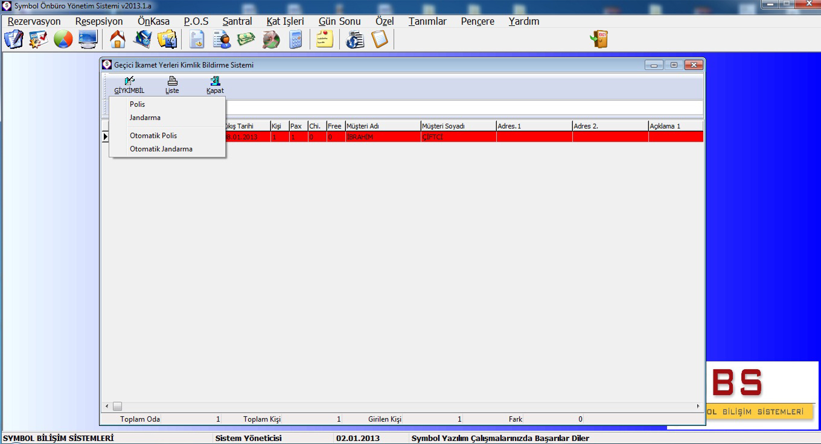Open the Gün Sonu menu
This screenshot has height=444, width=821.
pos(340,21)
